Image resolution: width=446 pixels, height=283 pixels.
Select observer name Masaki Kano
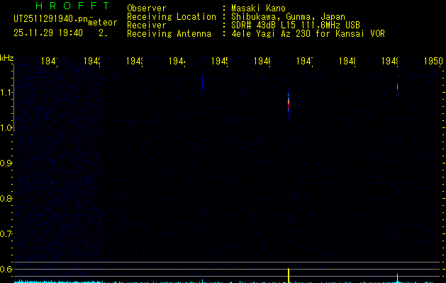click(x=258, y=8)
